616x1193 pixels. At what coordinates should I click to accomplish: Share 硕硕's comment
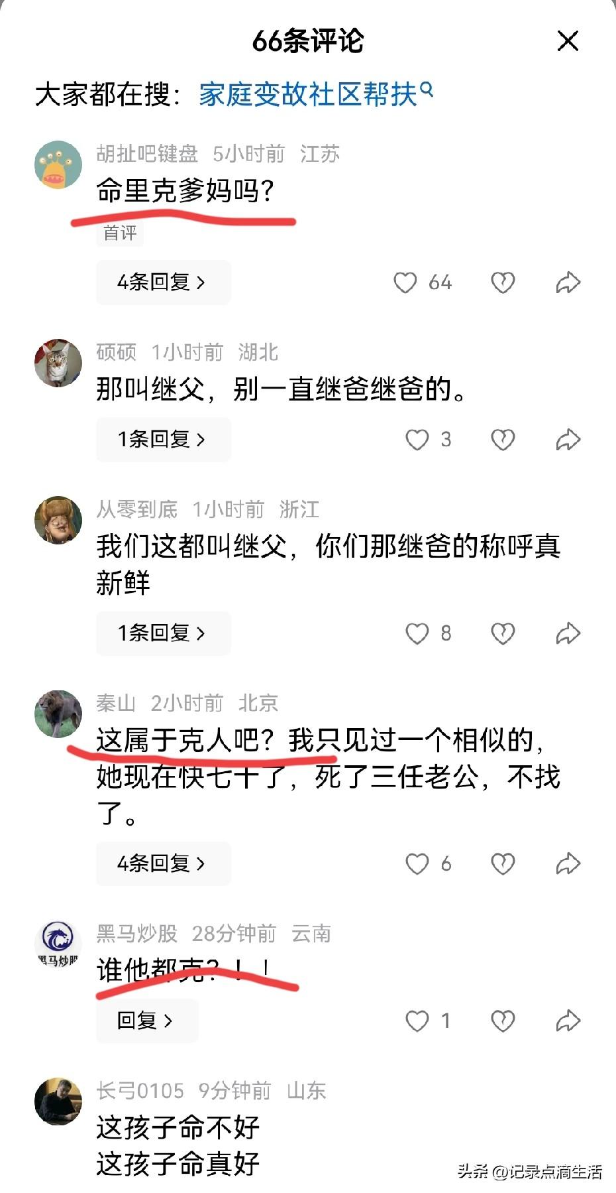[x=568, y=440]
